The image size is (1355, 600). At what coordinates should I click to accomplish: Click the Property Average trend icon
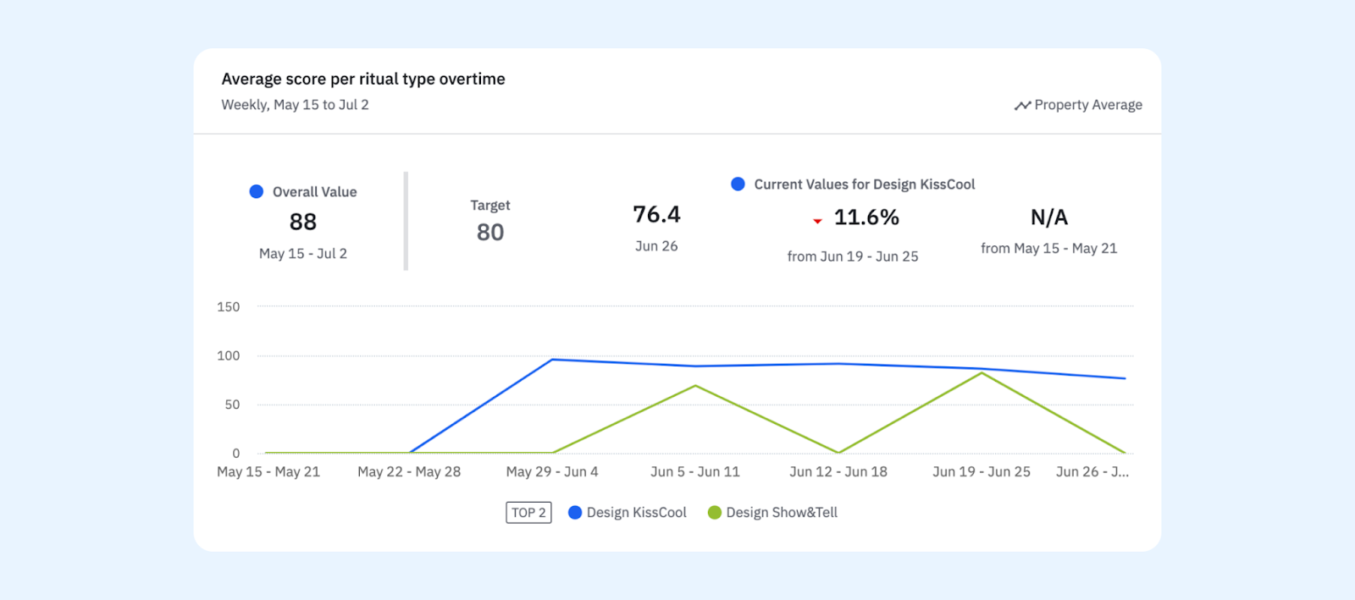1022,106
